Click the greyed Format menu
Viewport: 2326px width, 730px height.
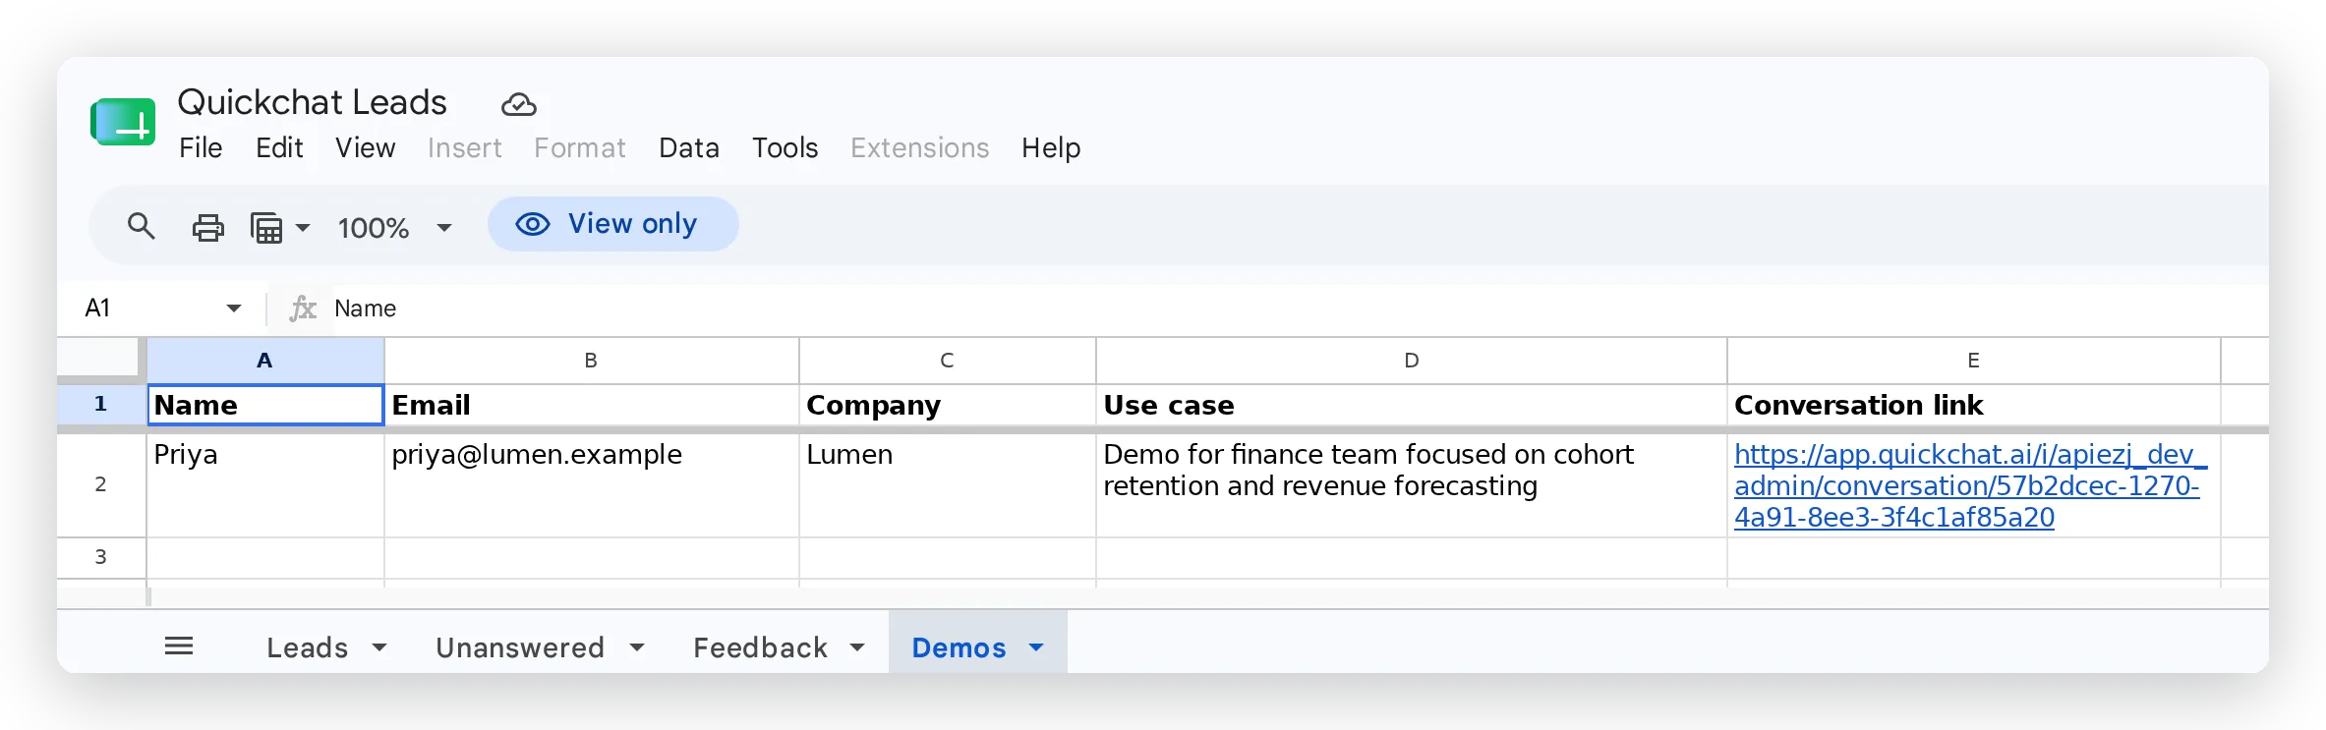pyautogui.click(x=580, y=148)
